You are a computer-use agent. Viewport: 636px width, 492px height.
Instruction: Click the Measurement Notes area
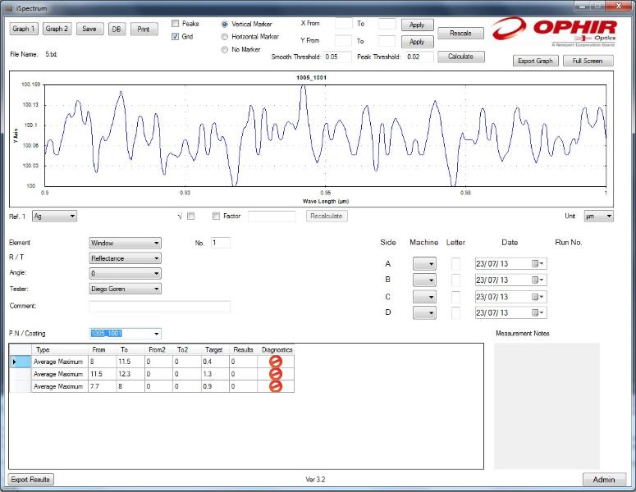pyautogui.click(x=547, y=406)
